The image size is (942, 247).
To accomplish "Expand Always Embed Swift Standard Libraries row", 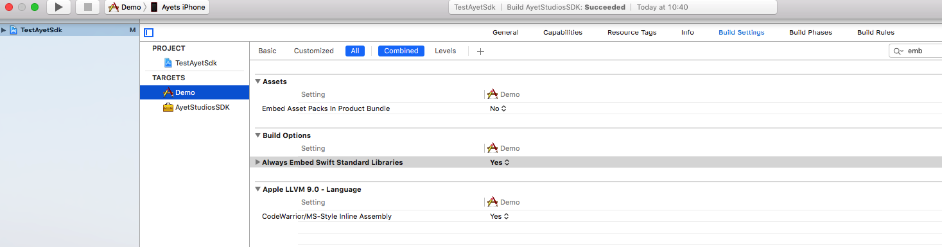I will point(257,162).
